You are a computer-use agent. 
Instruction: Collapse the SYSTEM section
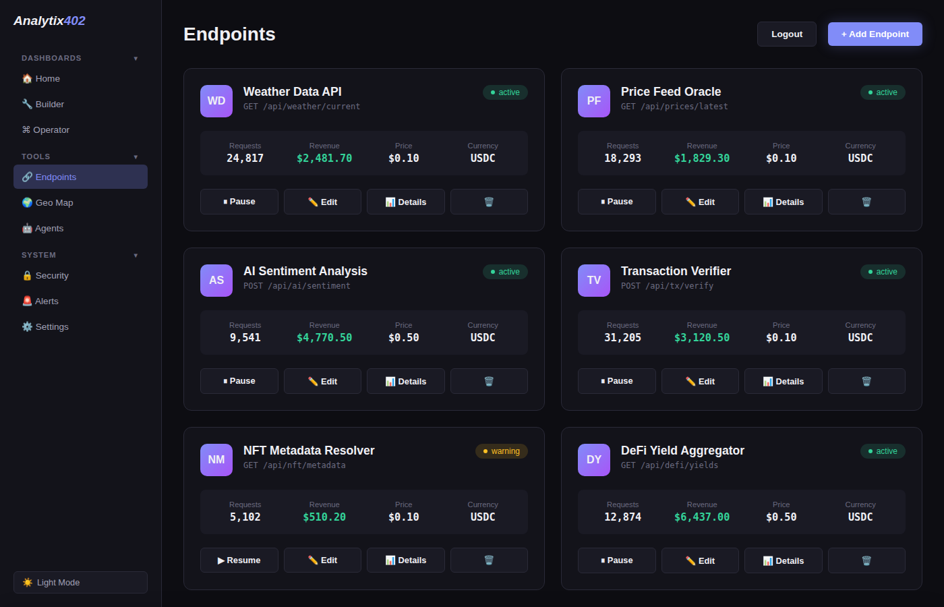[136, 255]
